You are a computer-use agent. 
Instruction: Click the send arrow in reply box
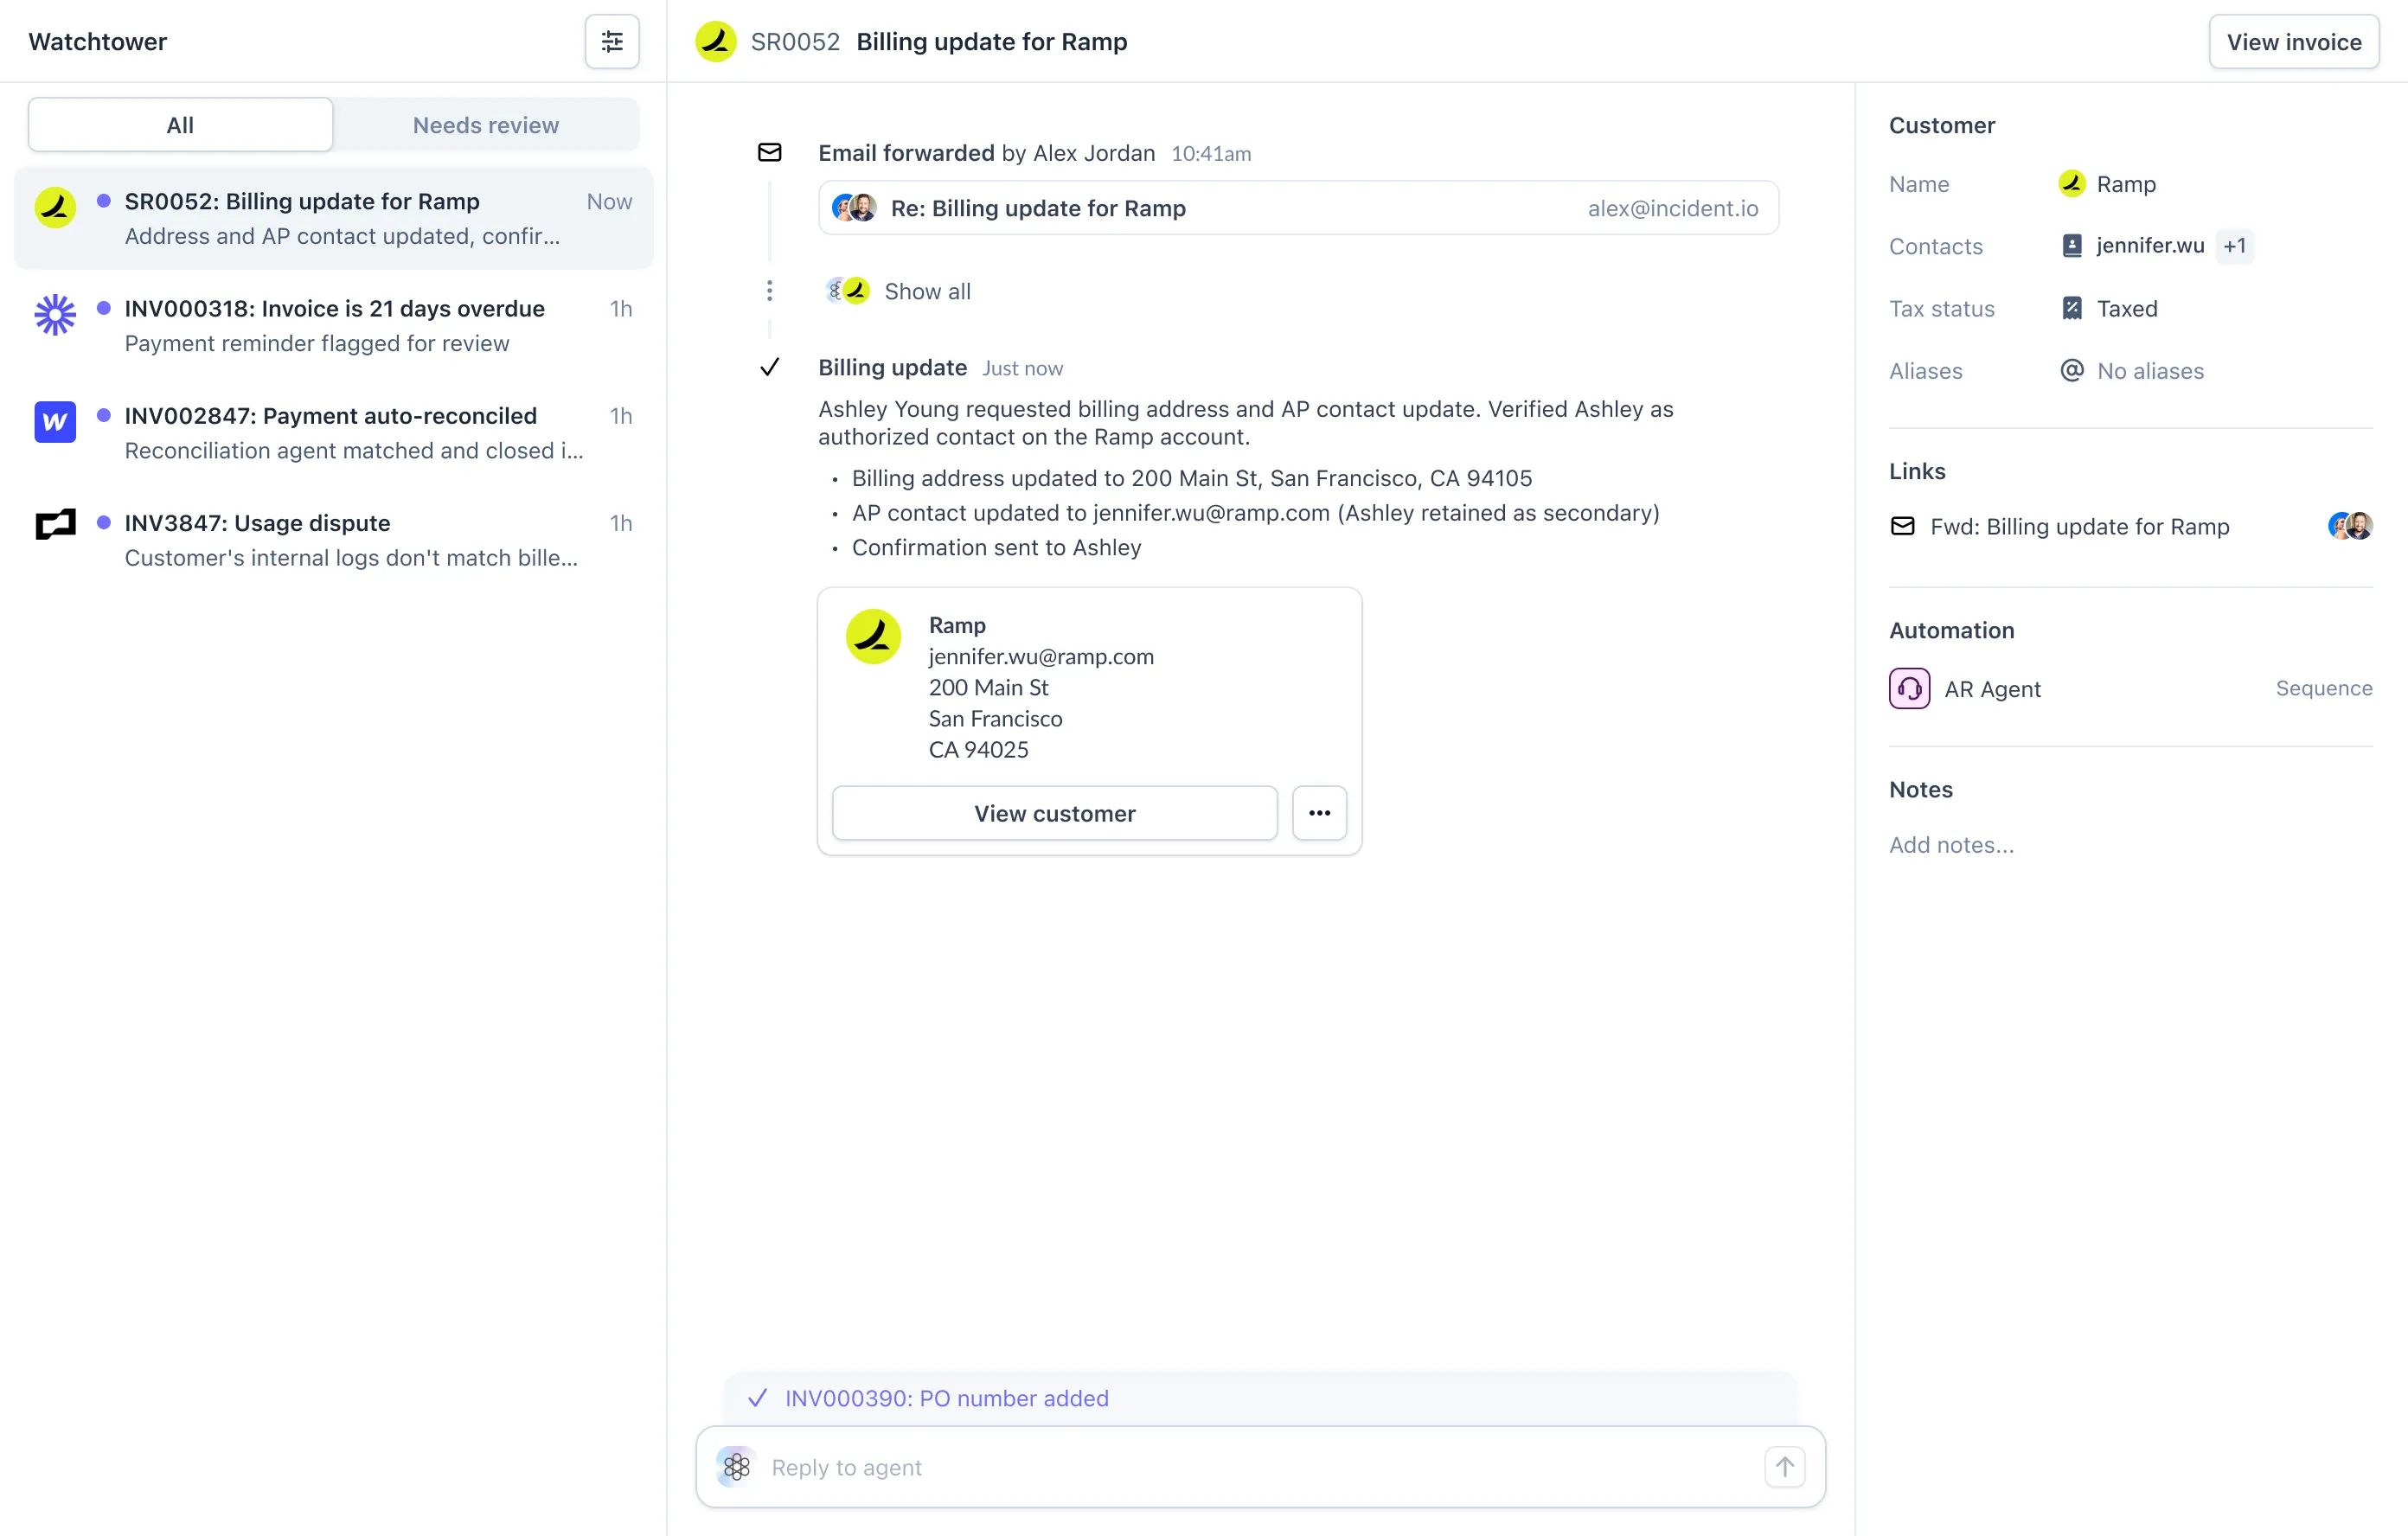coord(1784,1467)
